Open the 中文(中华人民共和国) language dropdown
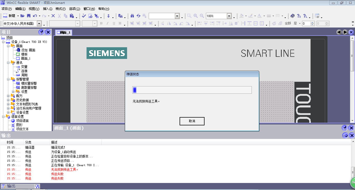The height and width of the screenshot is (190, 355). tap(39, 24)
